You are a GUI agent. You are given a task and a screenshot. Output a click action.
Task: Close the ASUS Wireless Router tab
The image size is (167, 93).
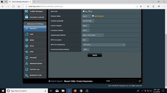[31, 2]
